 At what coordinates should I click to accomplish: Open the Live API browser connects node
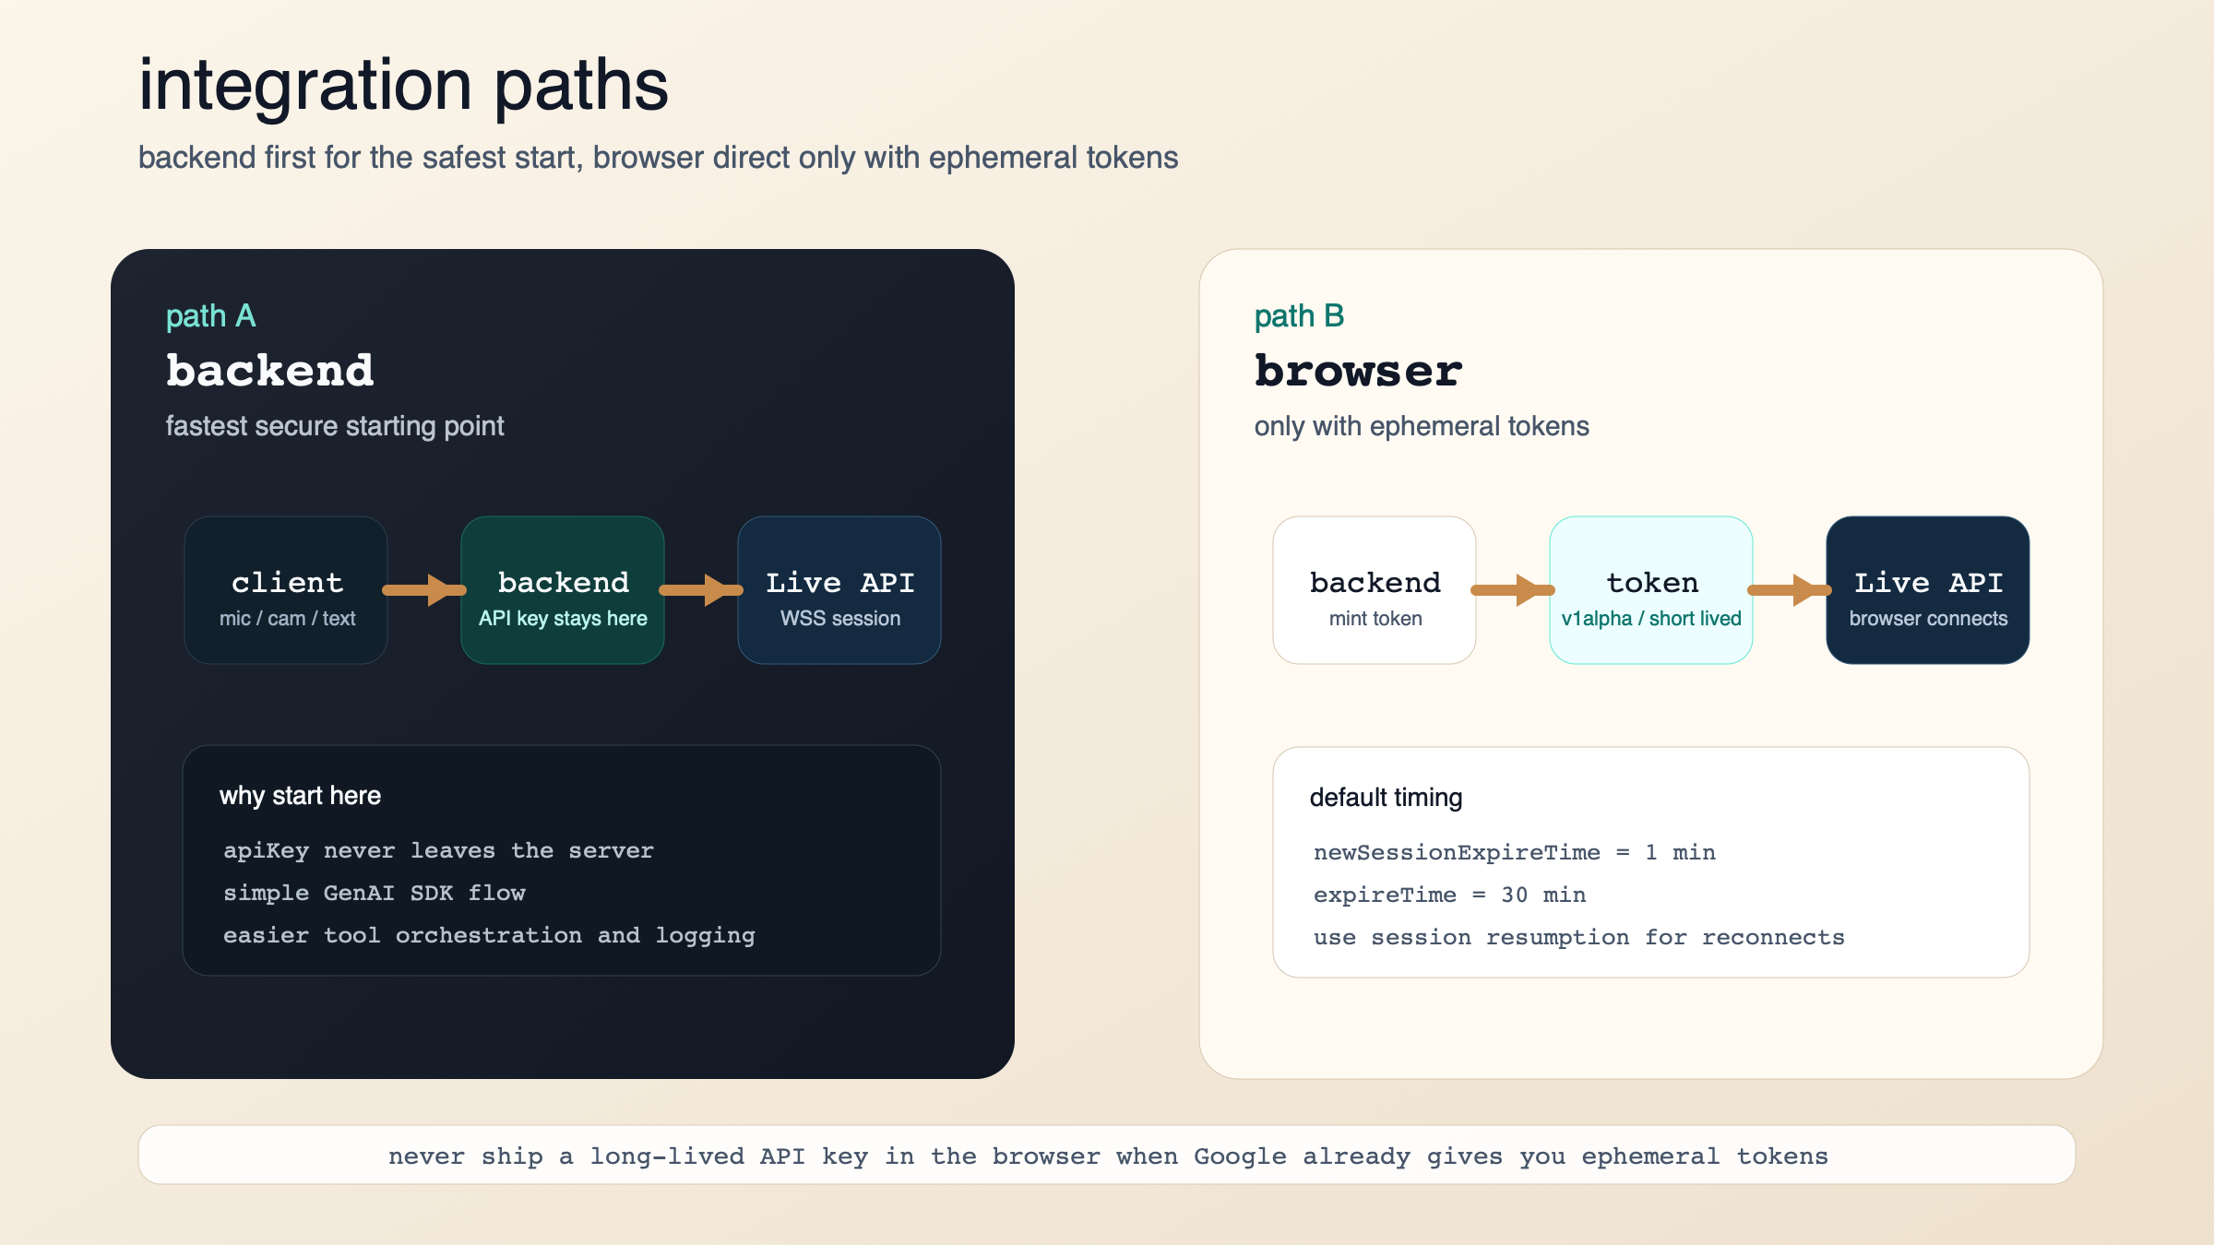click(1927, 590)
